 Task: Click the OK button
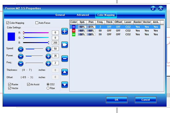click(117, 100)
